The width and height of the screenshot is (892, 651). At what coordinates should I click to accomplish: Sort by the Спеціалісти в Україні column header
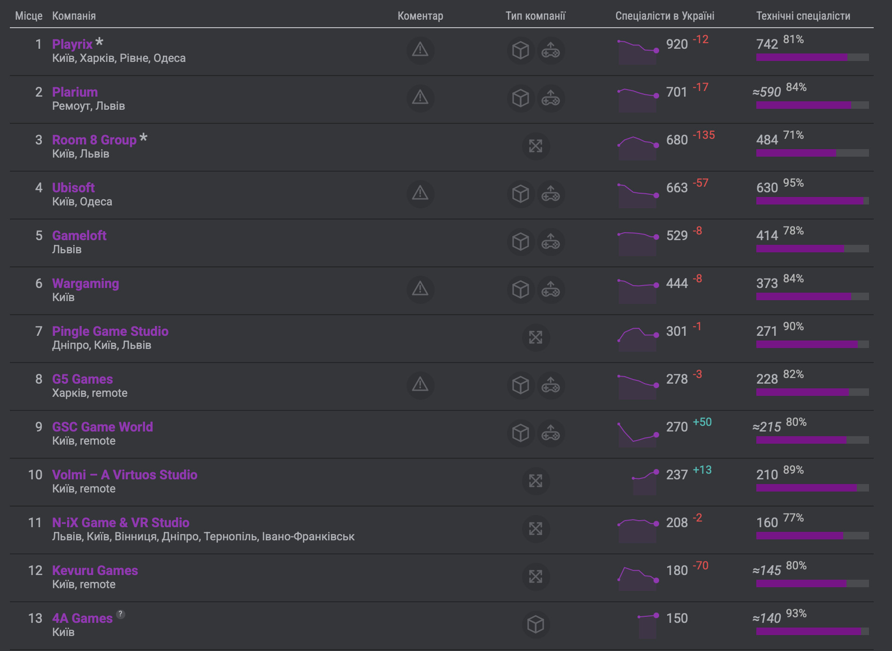point(664,16)
